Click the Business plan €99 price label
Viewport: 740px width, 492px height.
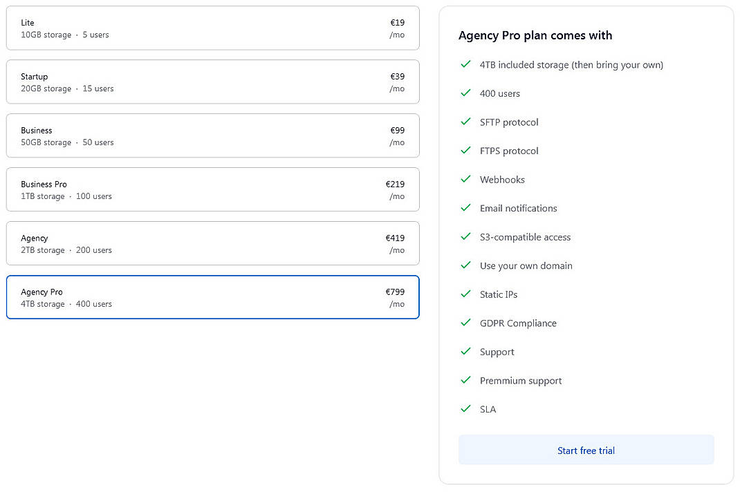[x=396, y=130]
